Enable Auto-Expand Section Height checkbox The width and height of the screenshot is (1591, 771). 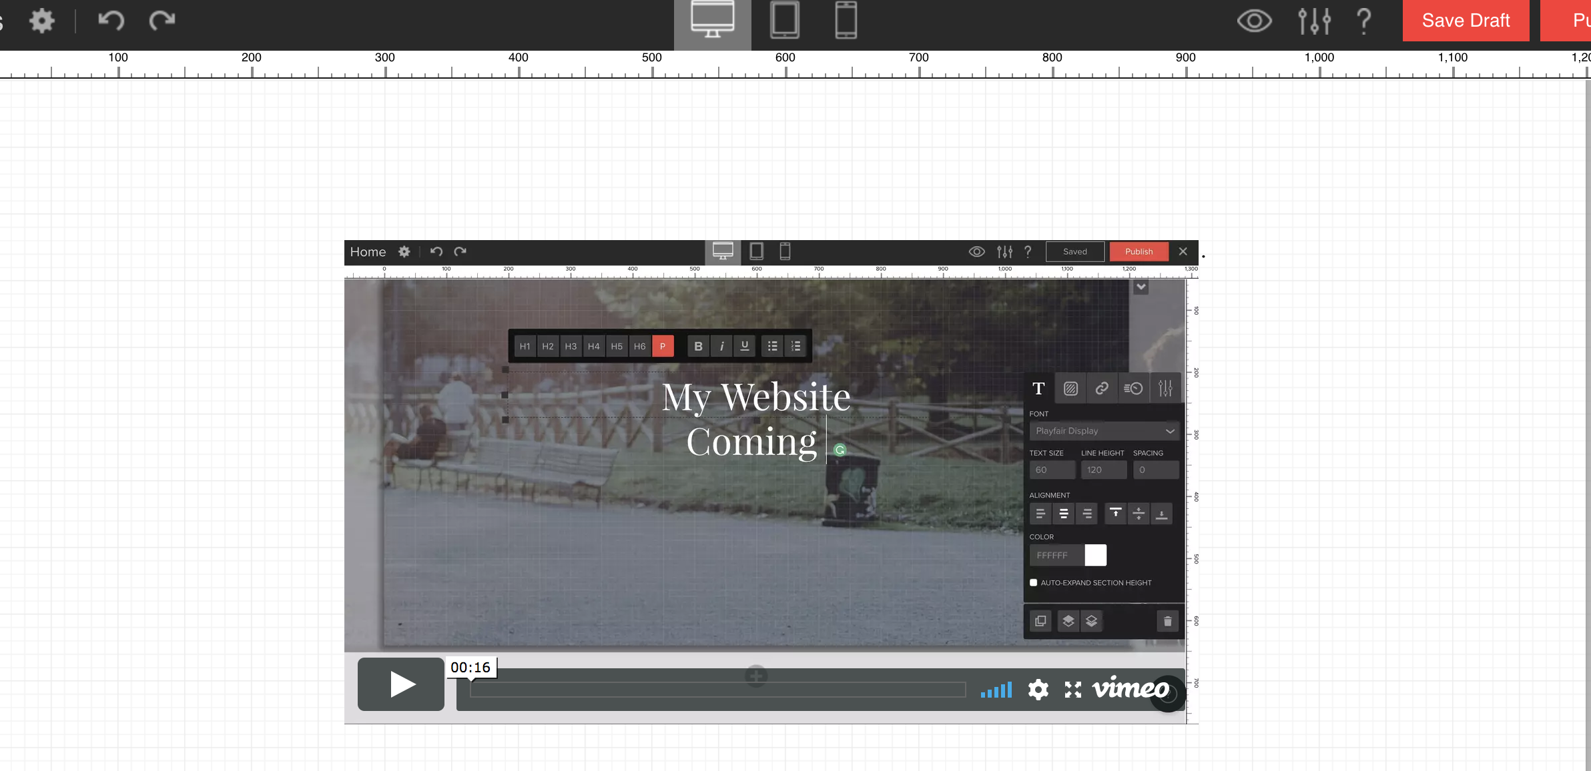coord(1034,582)
